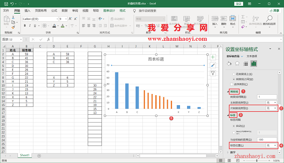Select the Effects pentagon icon in pane
The image size is (284, 163).
237,64
